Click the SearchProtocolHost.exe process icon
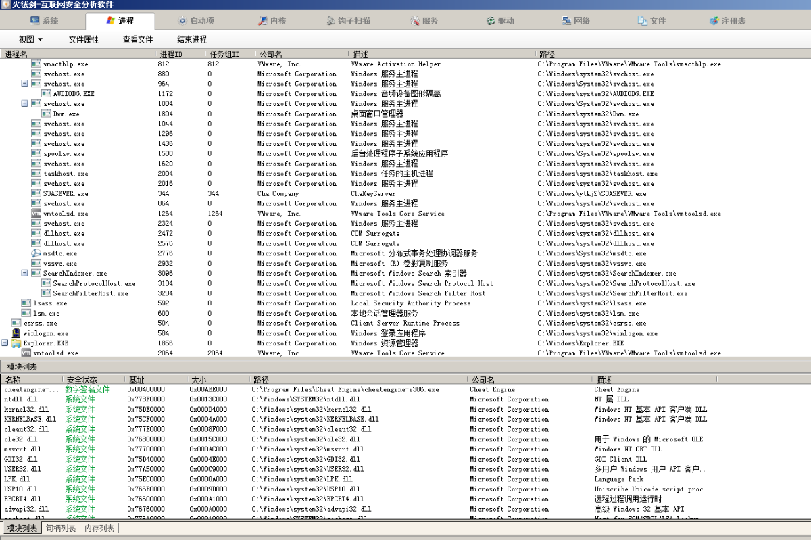 pyautogui.click(x=46, y=284)
